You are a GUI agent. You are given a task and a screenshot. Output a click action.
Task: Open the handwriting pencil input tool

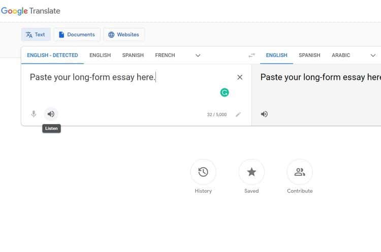238,114
